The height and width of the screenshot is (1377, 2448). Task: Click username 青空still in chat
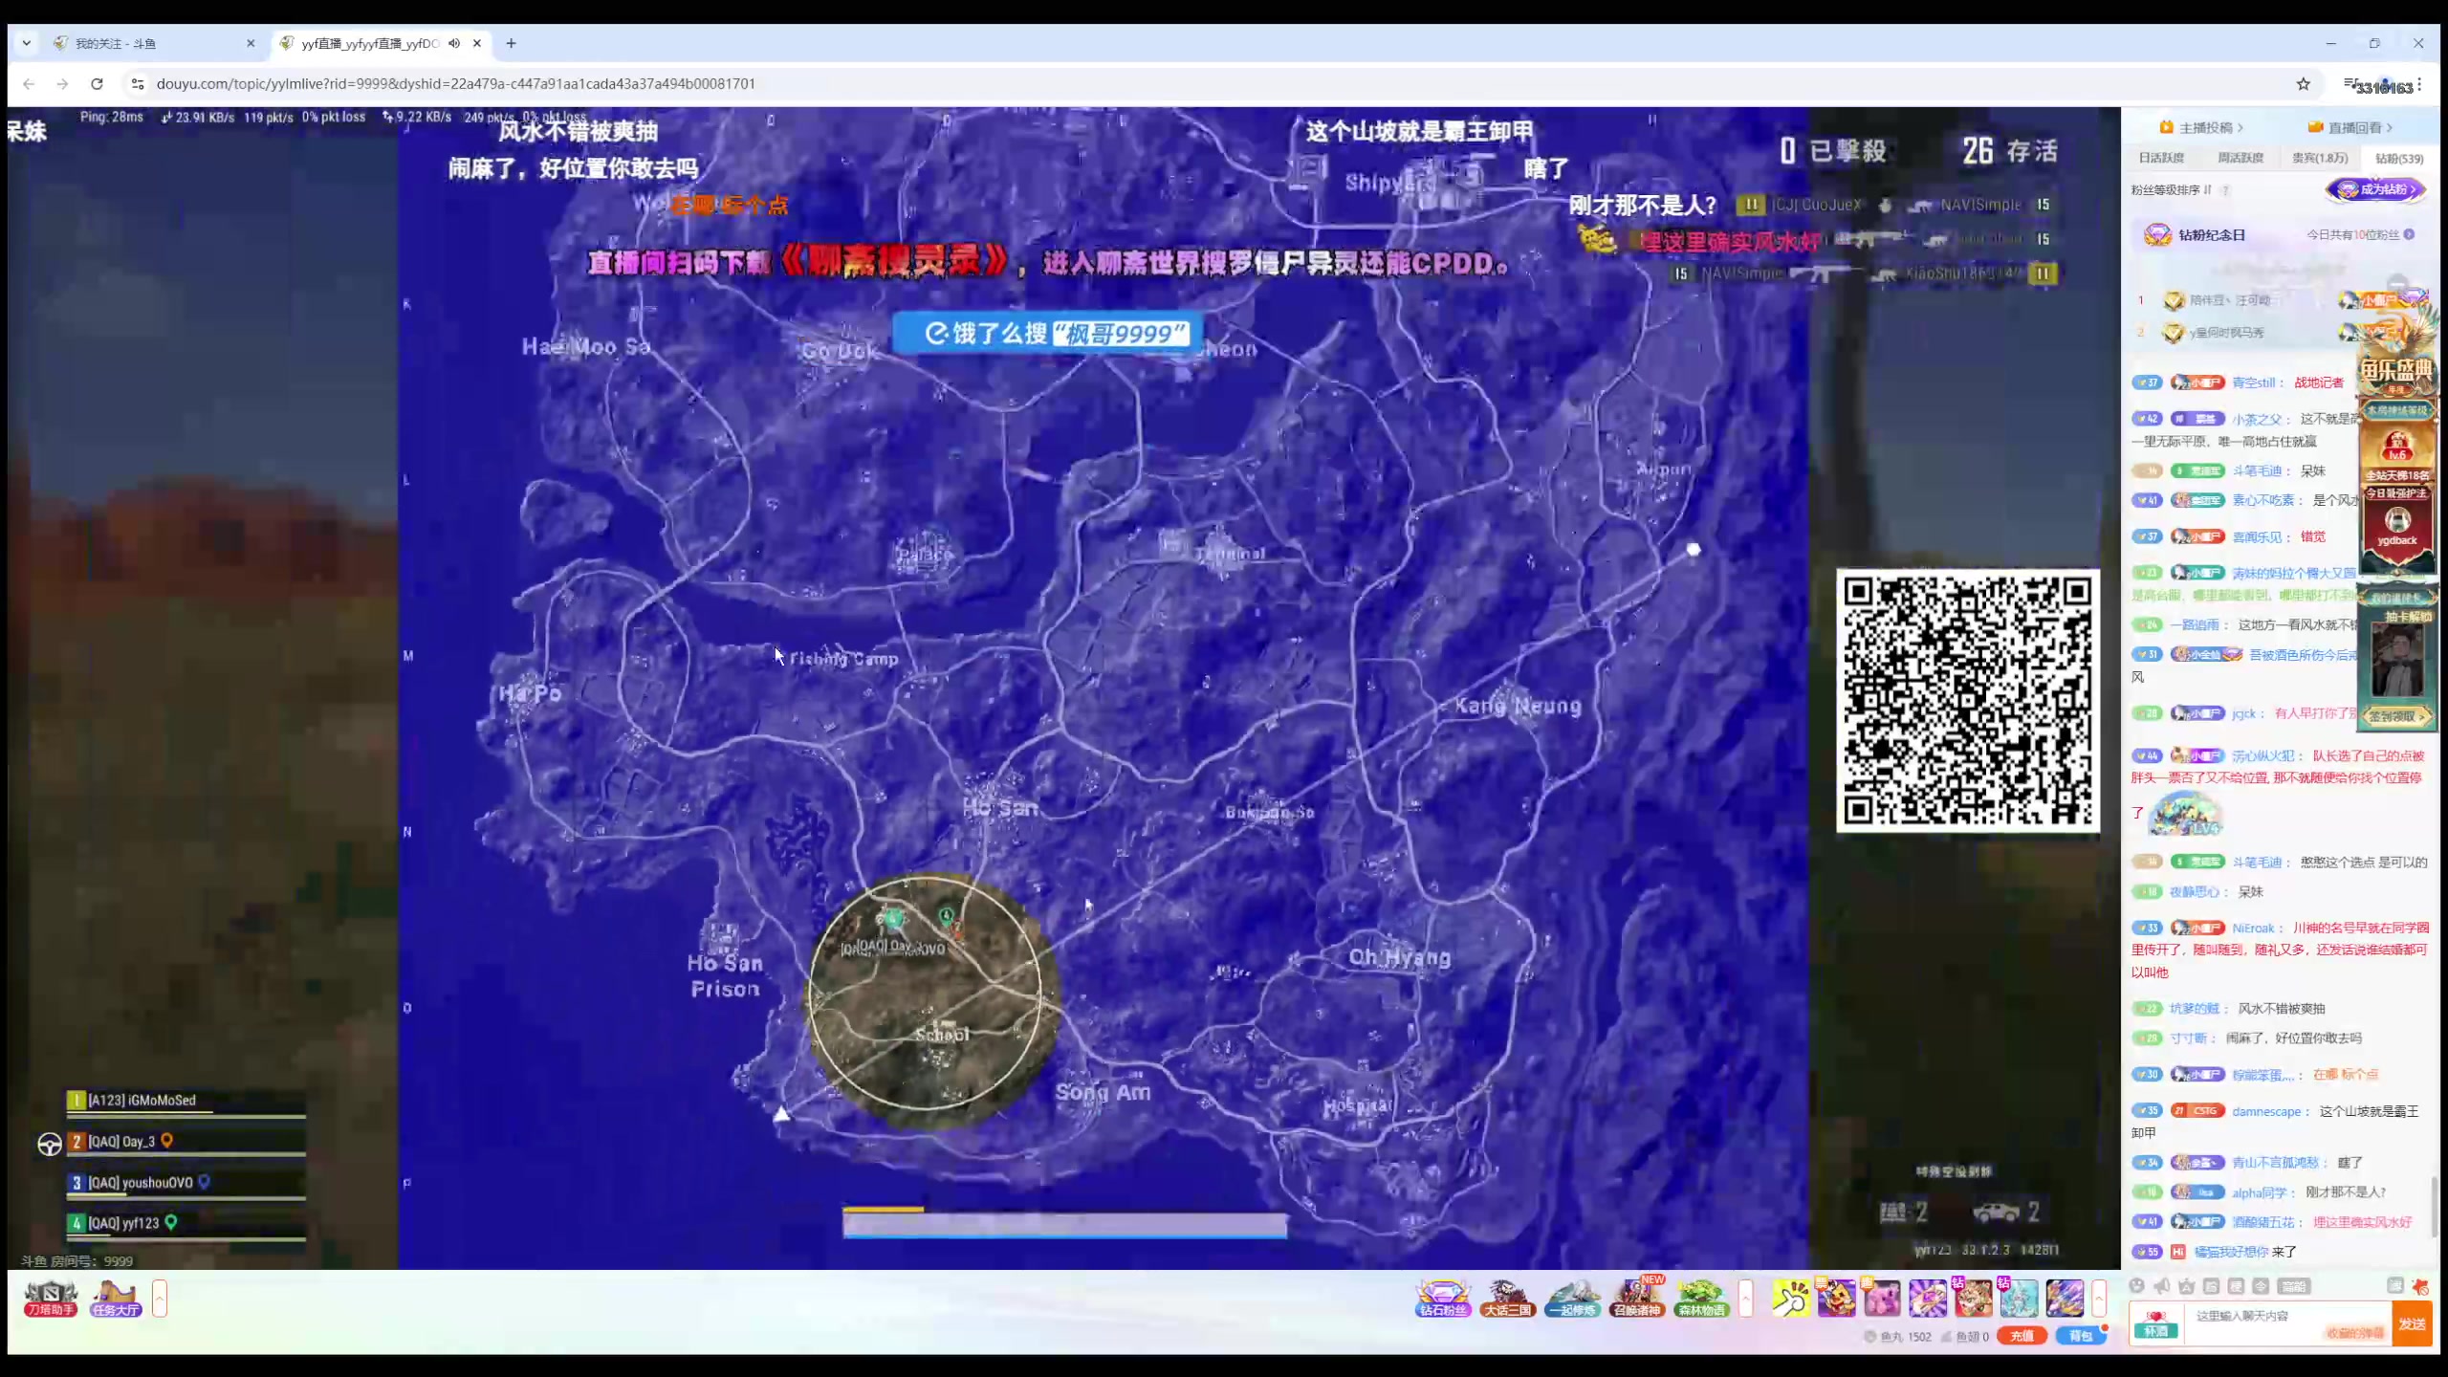coord(2254,382)
